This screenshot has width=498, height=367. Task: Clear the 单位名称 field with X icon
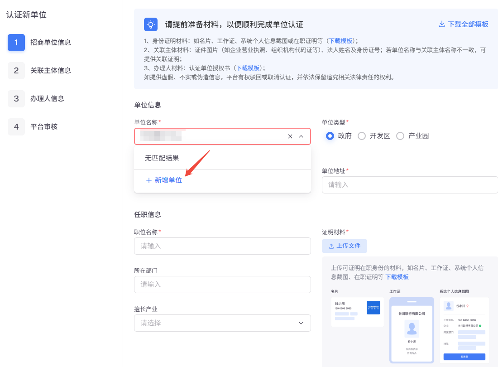(x=290, y=136)
